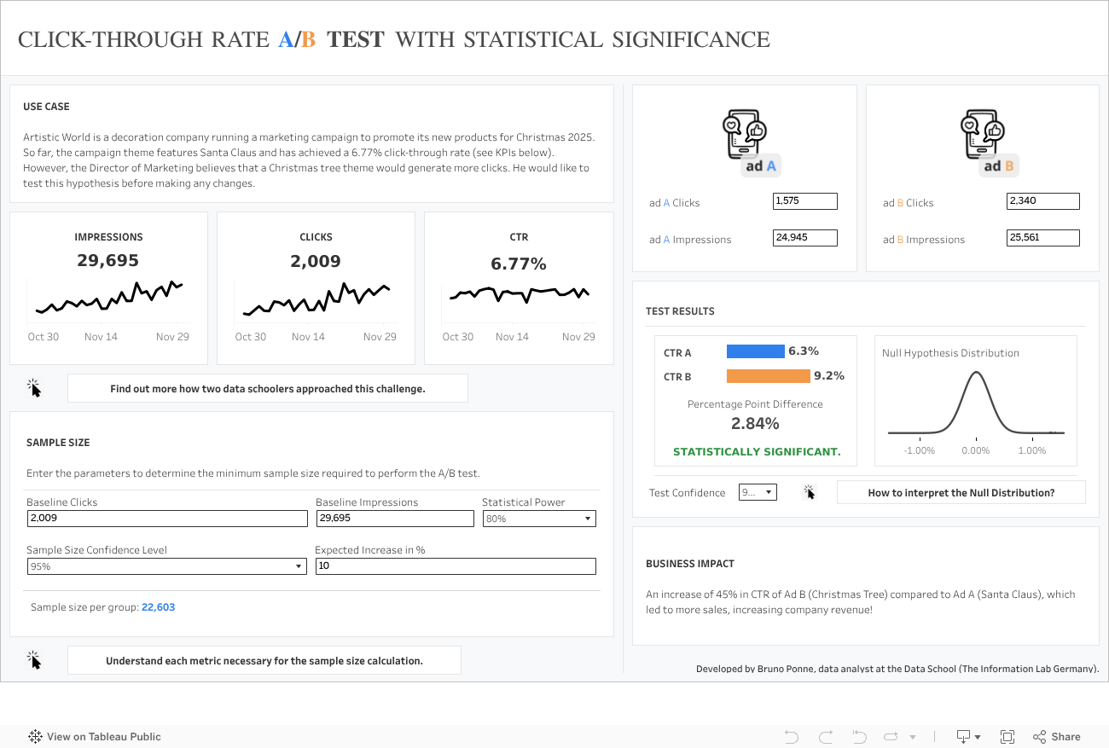Expand the replay speed dropdown in the toolbar
1109x748 pixels.
pyautogui.click(x=912, y=736)
